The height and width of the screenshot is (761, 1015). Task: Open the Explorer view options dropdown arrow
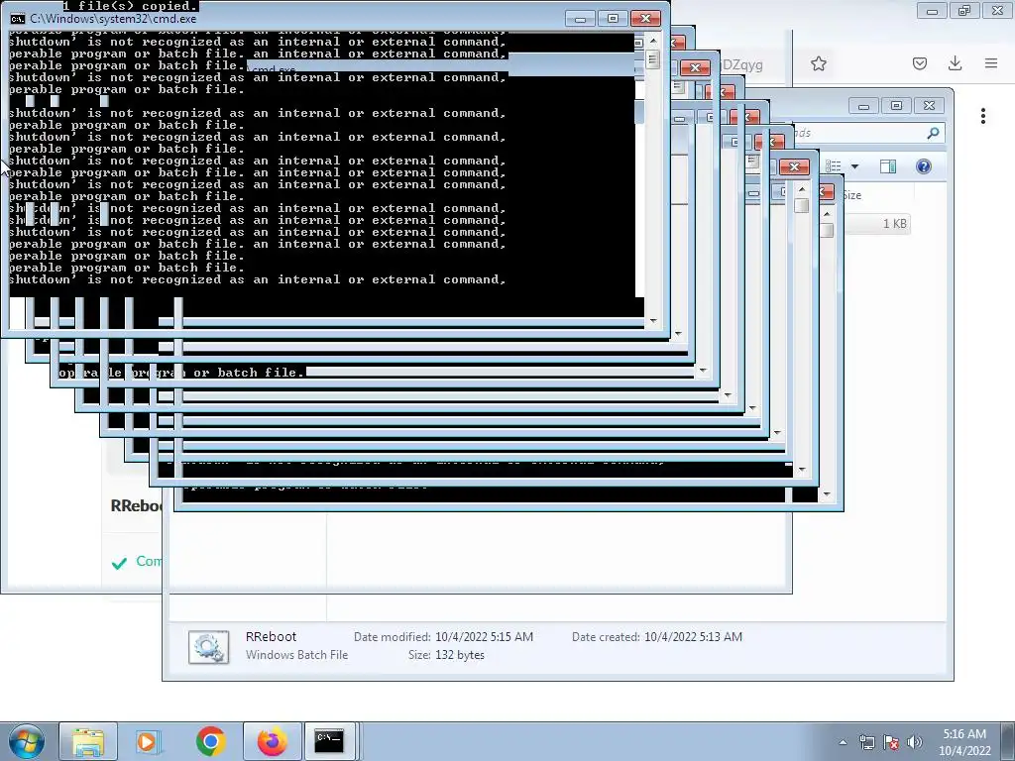[855, 166]
